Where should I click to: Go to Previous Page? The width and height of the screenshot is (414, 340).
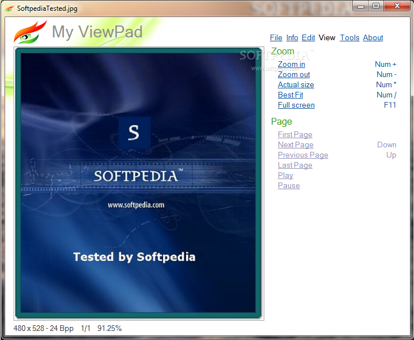click(303, 155)
